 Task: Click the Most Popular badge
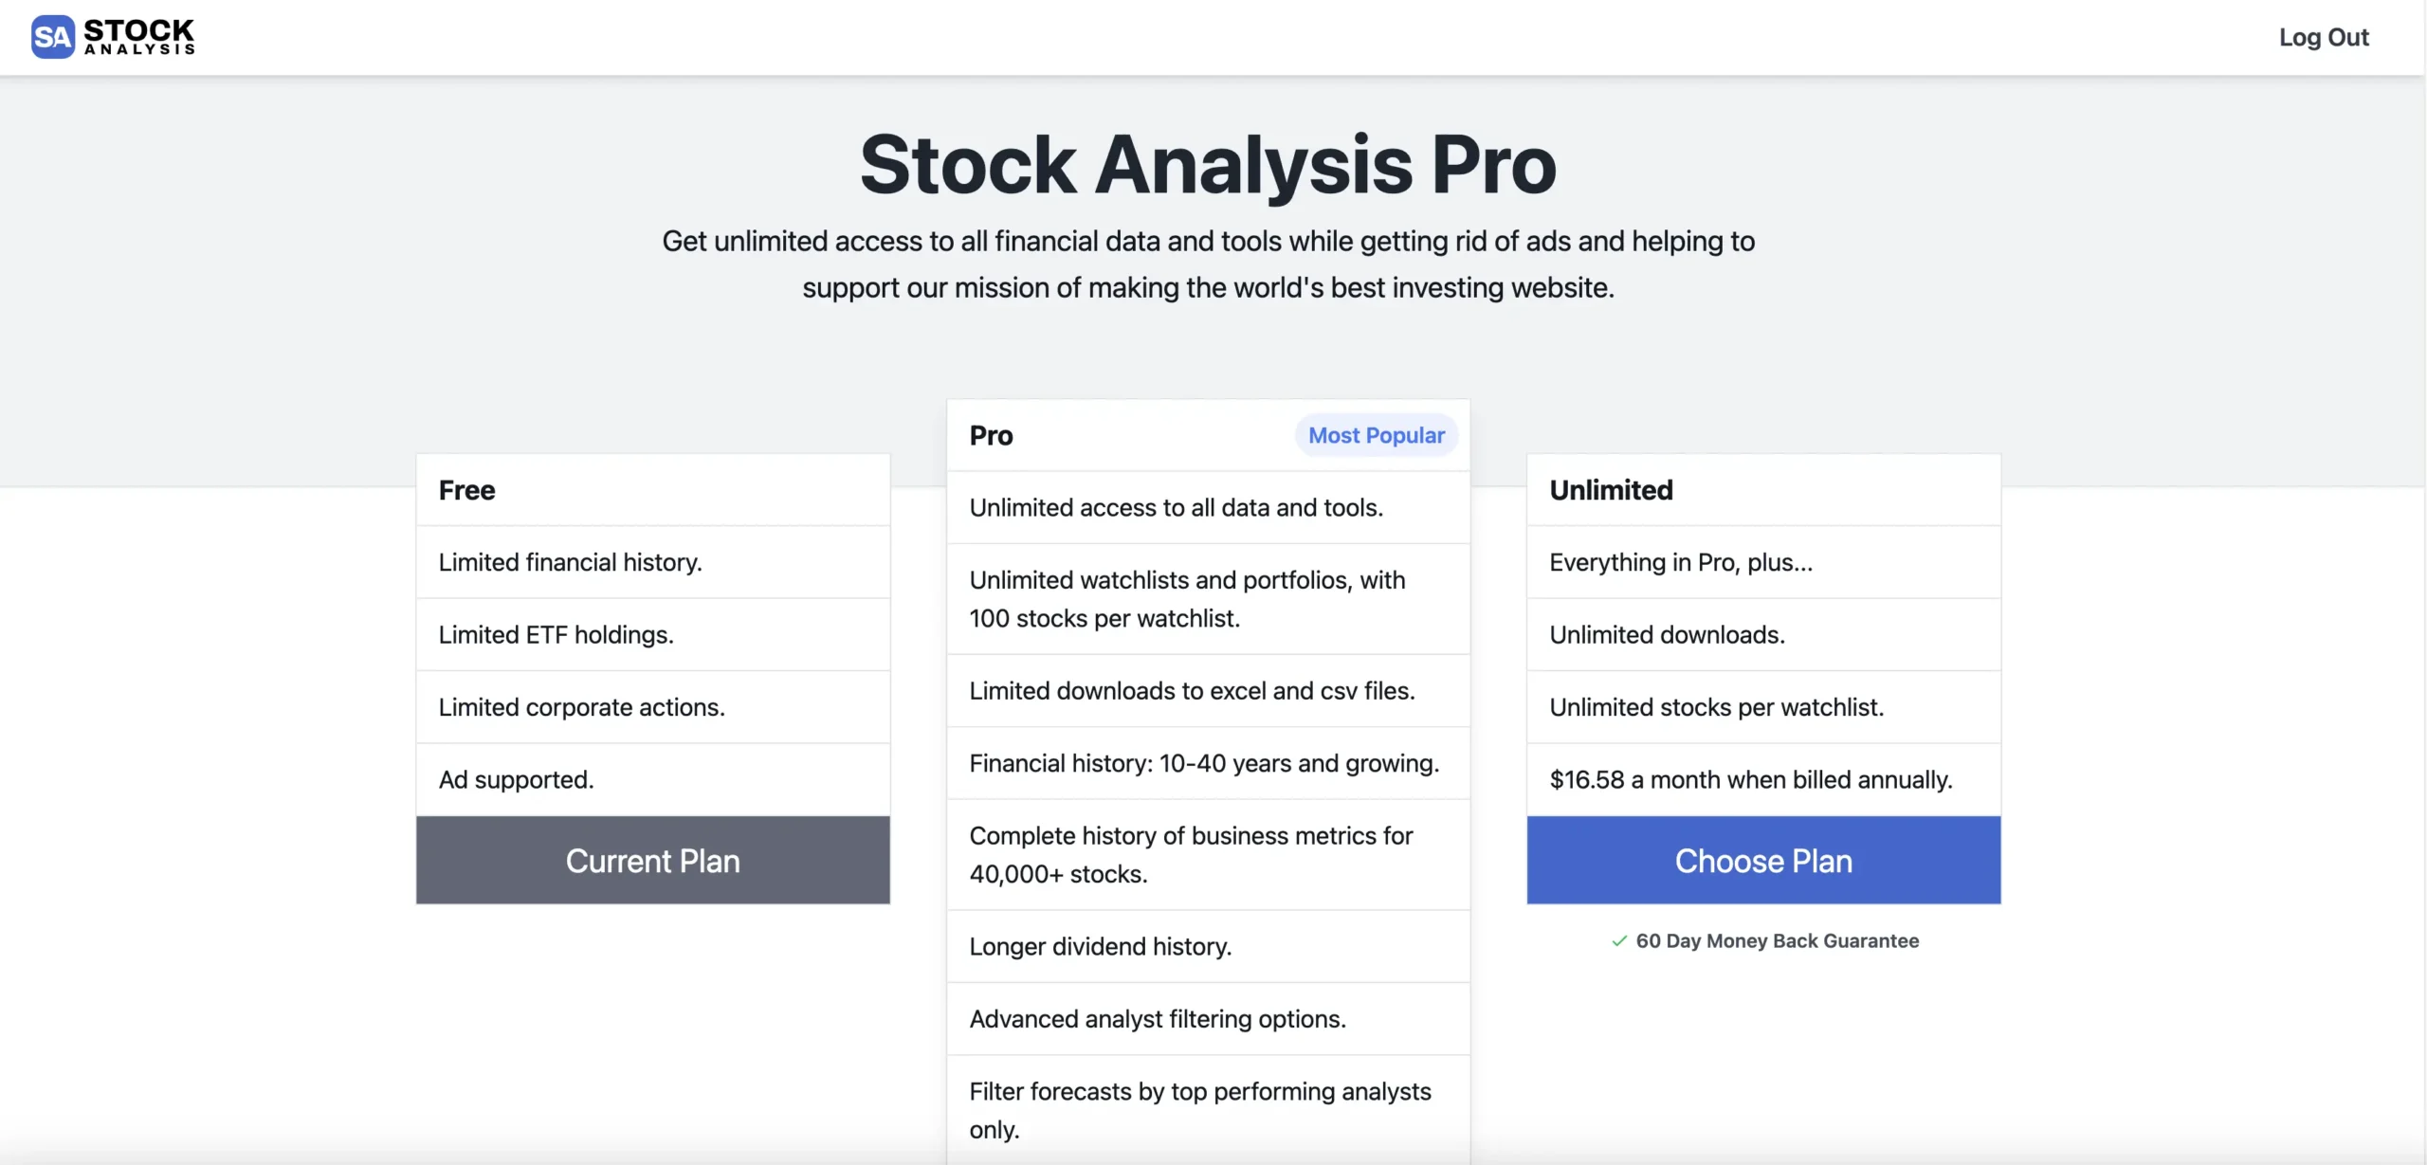pos(1376,436)
